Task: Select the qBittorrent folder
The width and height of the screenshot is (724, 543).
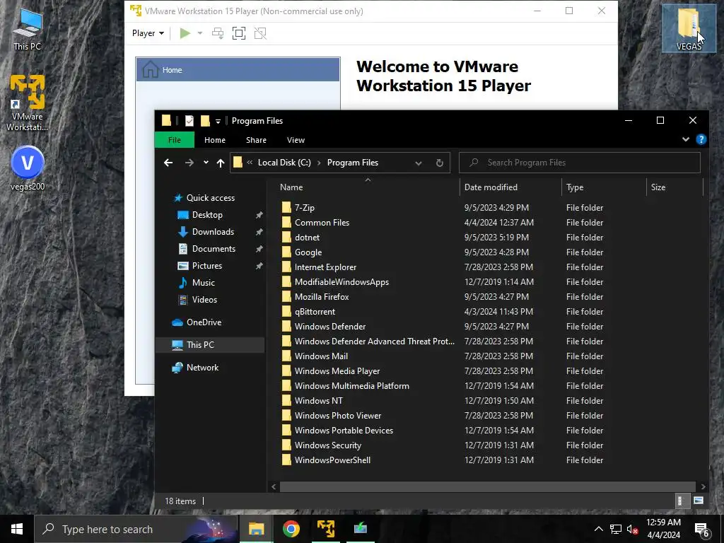Action: (315, 312)
